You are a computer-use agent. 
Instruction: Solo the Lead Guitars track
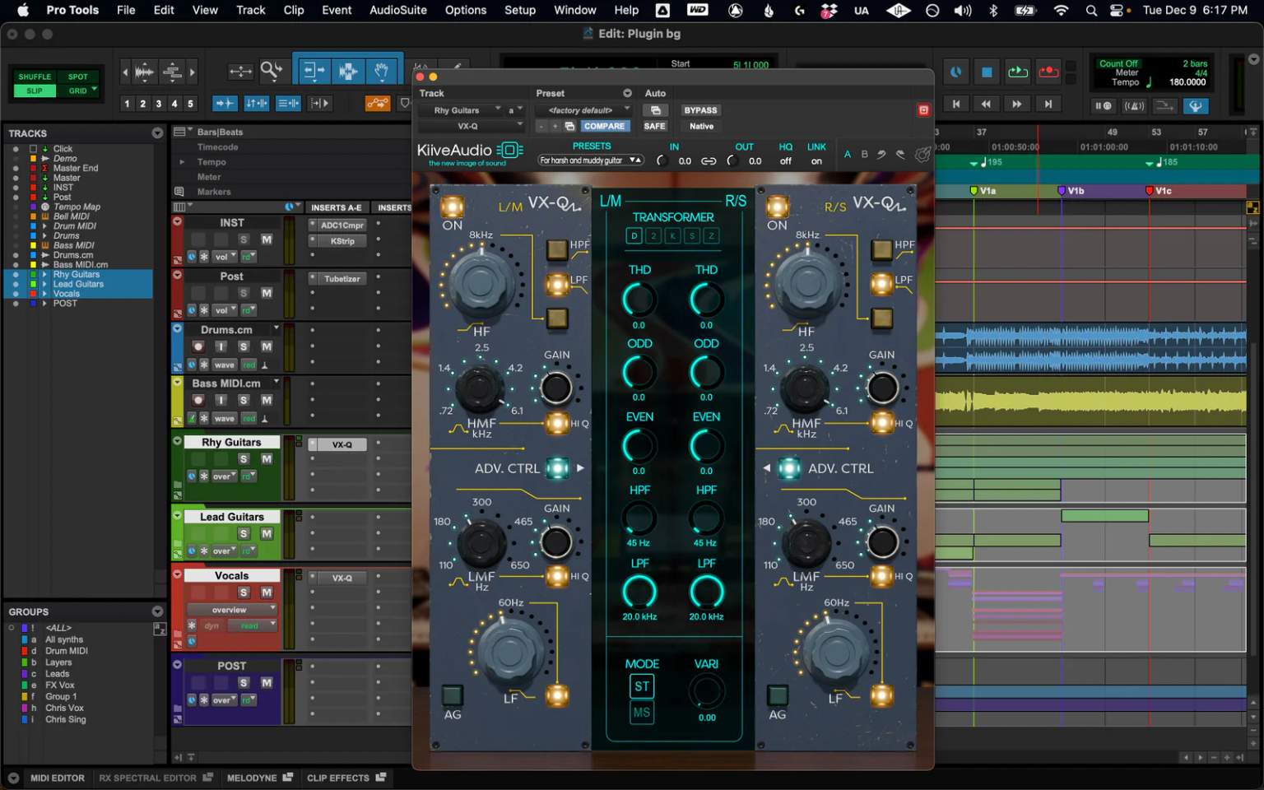click(x=244, y=534)
